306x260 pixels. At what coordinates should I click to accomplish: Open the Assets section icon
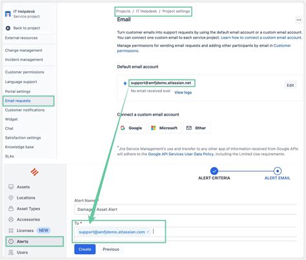coord(11,187)
